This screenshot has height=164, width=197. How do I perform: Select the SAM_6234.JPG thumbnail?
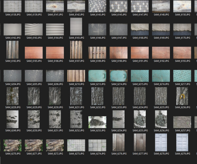click(140, 96)
